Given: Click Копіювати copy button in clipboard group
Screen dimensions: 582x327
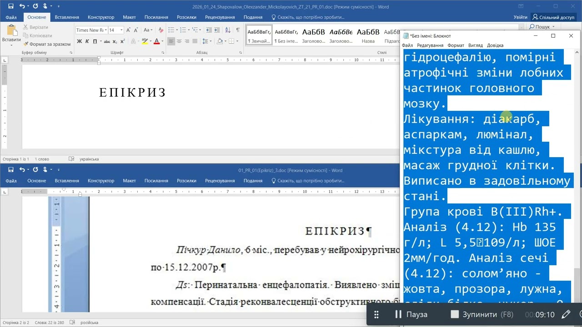Looking at the screenshot, I should pos(37,35).
